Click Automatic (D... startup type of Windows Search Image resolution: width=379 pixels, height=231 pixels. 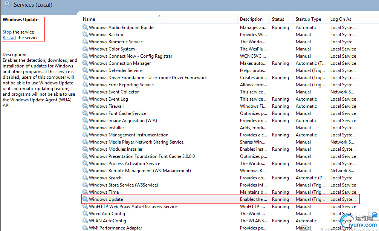pyautogui.click(x=310, y=178)
